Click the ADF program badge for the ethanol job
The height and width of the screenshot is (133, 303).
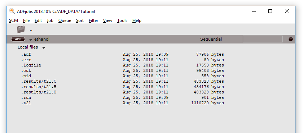18,39
